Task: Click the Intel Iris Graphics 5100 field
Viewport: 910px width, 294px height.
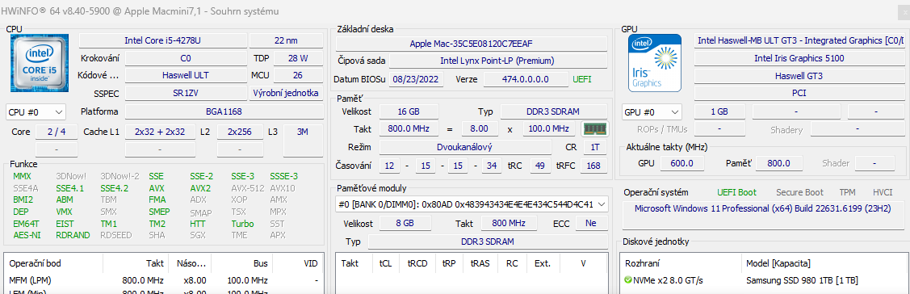Action: pyautogui.click(x=799, y=58)
